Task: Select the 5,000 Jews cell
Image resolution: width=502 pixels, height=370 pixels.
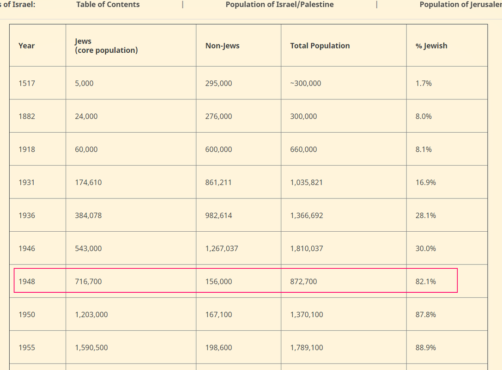Action: pos(131,83)
